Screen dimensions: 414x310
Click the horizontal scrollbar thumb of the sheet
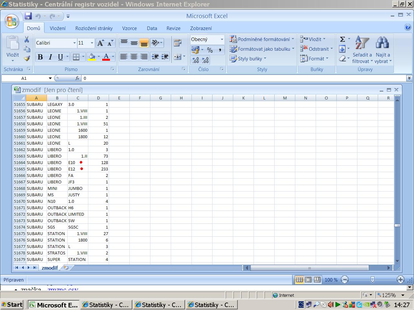point(310,268)
